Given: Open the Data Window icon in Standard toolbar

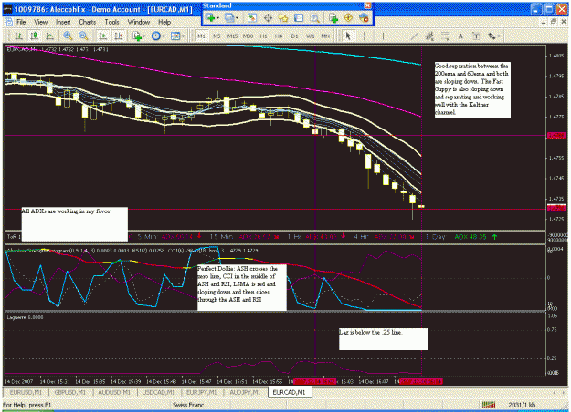Looking at the screenshot, I should pos(268,18).
